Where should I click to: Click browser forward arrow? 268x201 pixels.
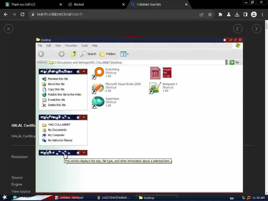coord(14,14)
